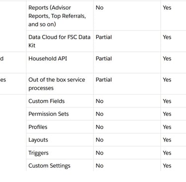Click the Profiles row label
Image resolution: width=186 pixels, height=182 pixels.
point(38,127)
